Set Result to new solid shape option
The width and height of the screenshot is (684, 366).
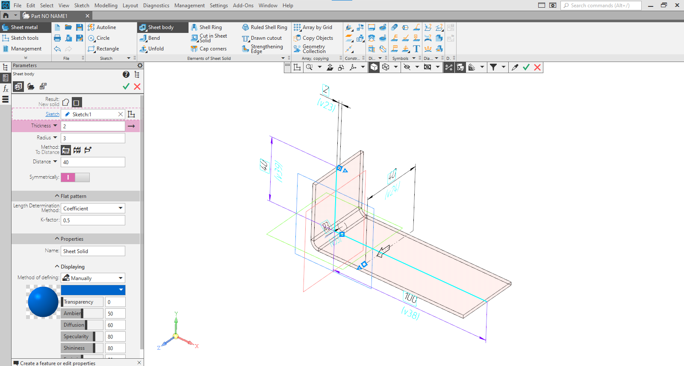click(66, 102)
